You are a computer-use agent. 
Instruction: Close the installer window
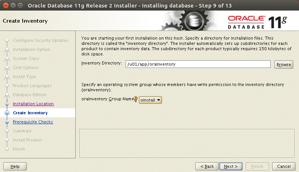[x=6, y=5]
